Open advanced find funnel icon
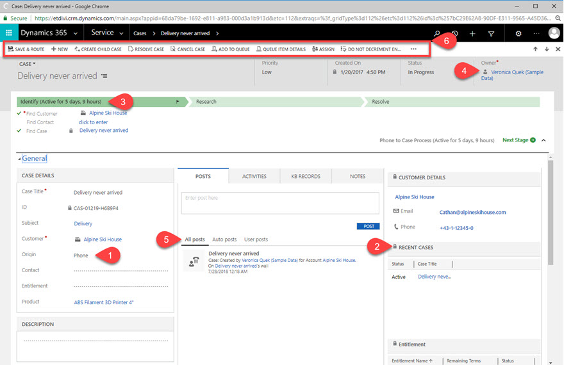Viewport: 564px width, 365px height. pos(491,33)
